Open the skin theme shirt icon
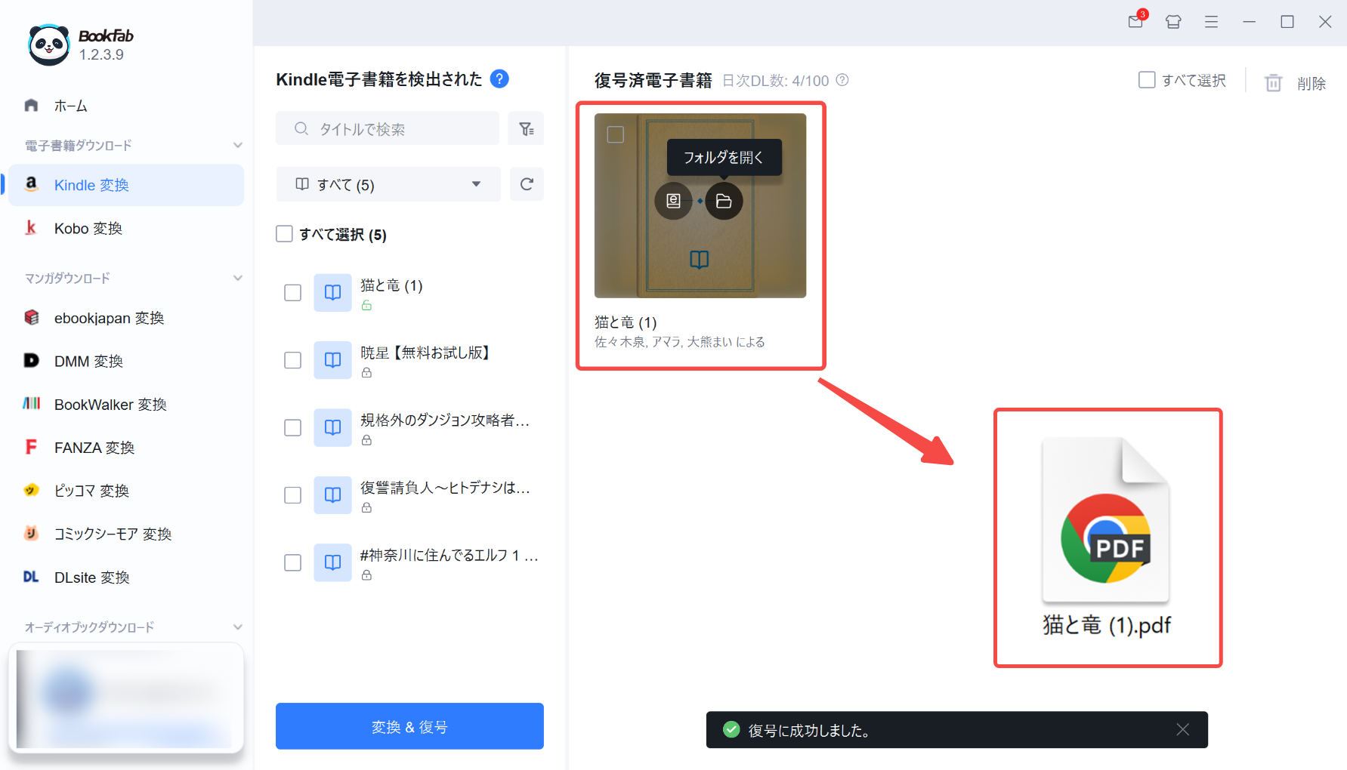The image size is (1347, 770). coord(1173,22)
